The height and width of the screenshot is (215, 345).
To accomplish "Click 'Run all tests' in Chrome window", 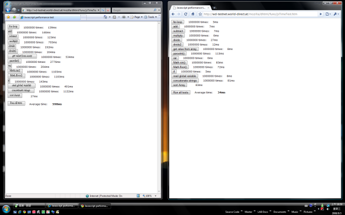I will pyautogui.click(x=181, y=92).
